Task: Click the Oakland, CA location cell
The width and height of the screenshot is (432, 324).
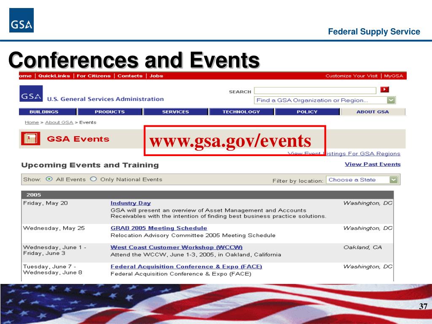Action: tap(362, 247)
